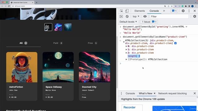198x111 pixels.
Task: Select the third dark blue thumbnail
Action: (68, 27)
